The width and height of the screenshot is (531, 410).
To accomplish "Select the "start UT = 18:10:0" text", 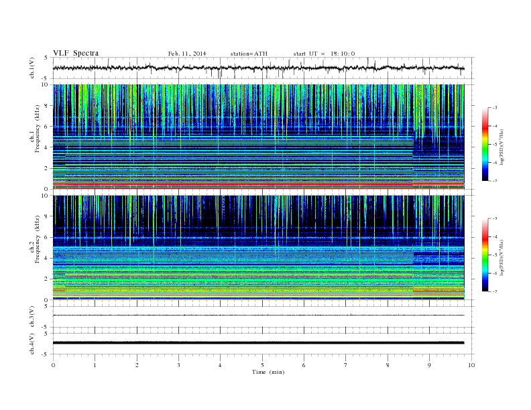I will click(x=324, y=54).
